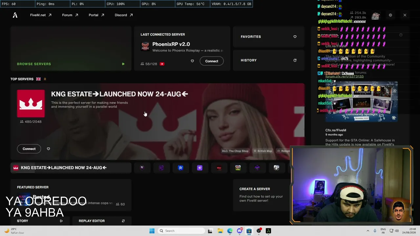This screenshot has width=420, height=236.
Task: Launch Microsoft Edge from the taskbar
Action: coord(230,231)
